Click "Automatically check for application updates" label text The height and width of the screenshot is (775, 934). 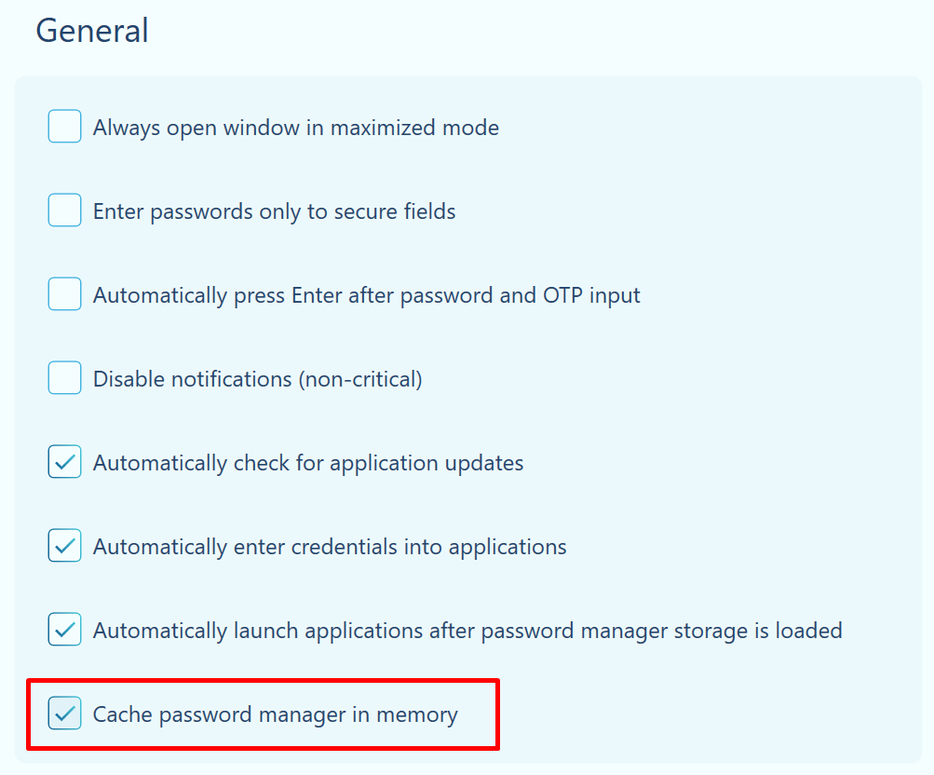pos(307,463)
